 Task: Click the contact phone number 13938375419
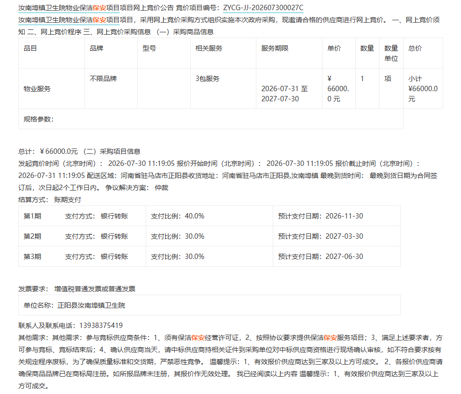click(x=101, y=326)
